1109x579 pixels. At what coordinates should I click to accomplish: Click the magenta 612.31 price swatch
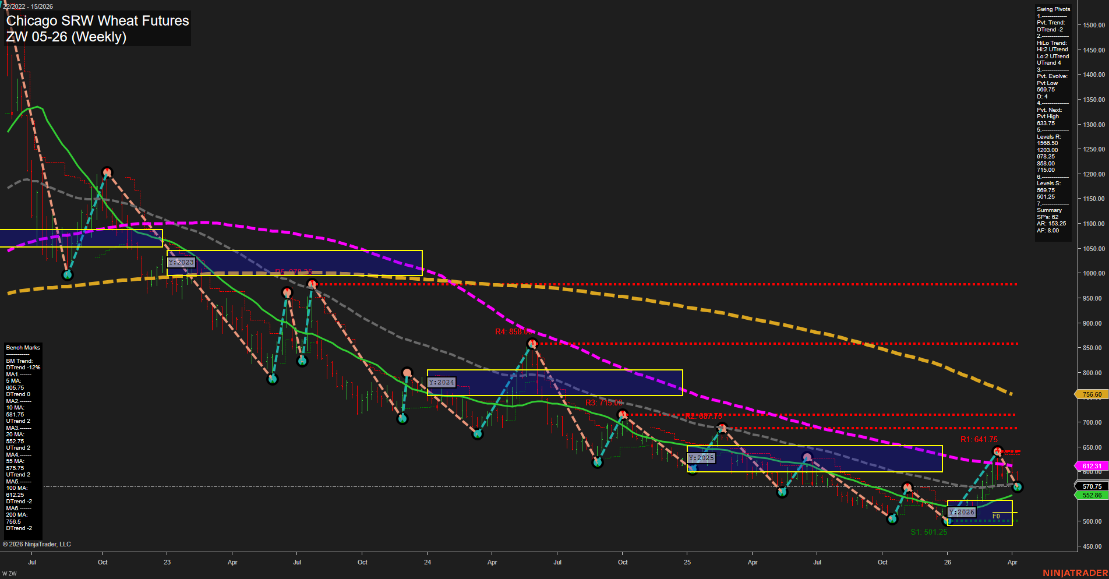coord(1092,465)
